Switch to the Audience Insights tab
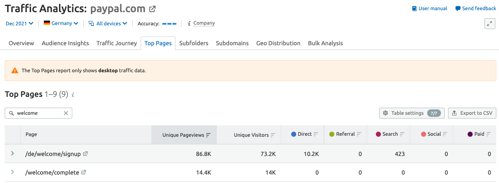The image size is (499, 183). tap(65, 43)
